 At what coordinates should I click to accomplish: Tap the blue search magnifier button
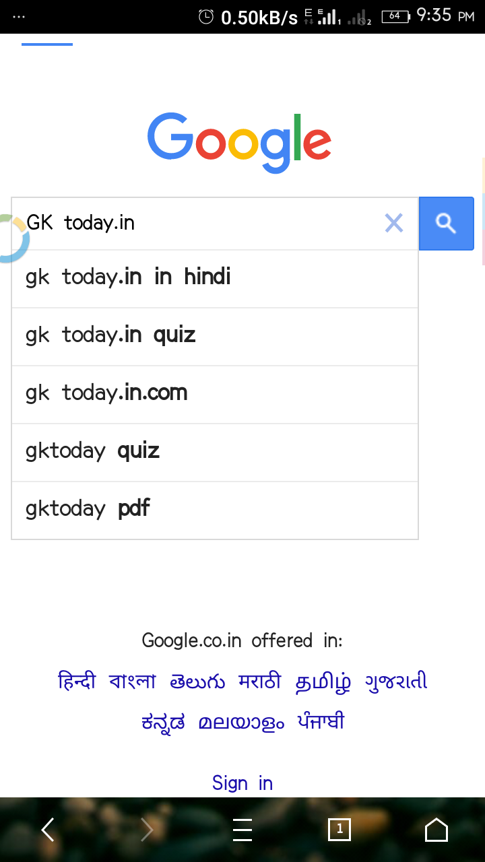(x=446, y=223)
